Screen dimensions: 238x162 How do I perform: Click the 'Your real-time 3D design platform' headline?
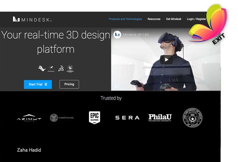pos(56,42)
